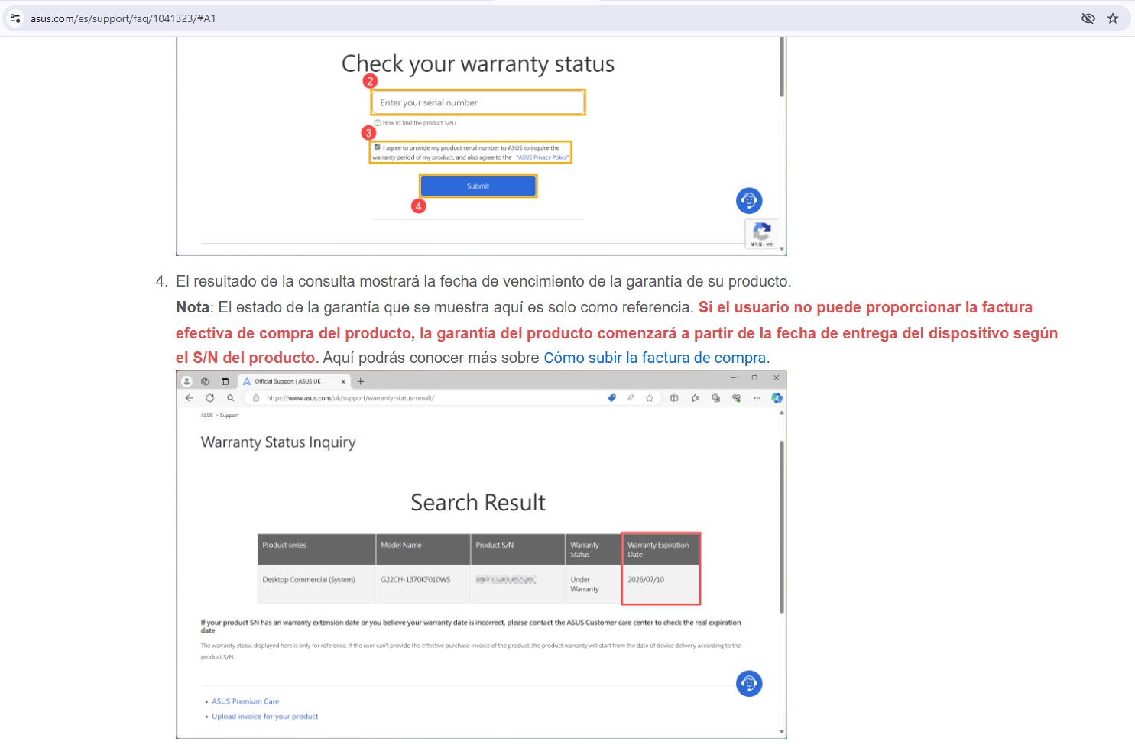
Task: Activate the Read aloud icon in Edge
Action: [631, 398]
